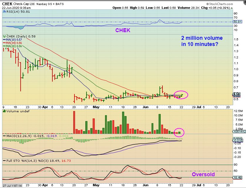Click the 'Nasdaq GS + BATS' exchange text
The height and width of the screenshot is (188, 246).
tap(50, 4)
